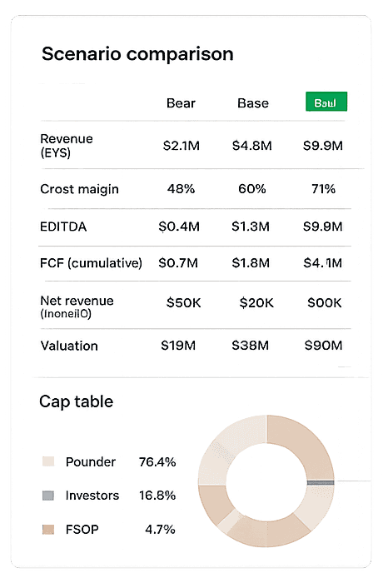Click the Cap table heading
The image size is (383, 583).
(77, 401)
